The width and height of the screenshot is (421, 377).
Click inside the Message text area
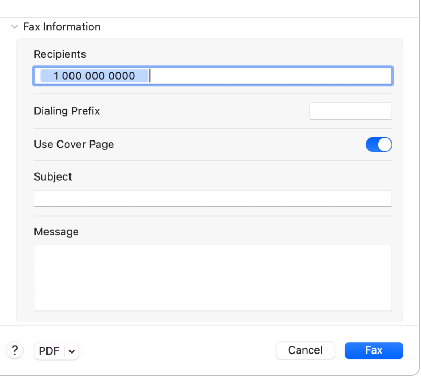click(213, 278)
